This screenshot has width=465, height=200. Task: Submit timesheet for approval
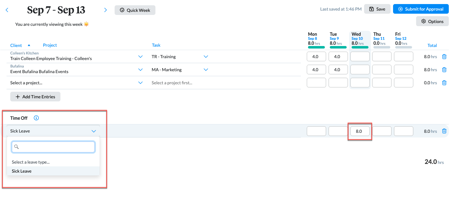tap(421, 9)
